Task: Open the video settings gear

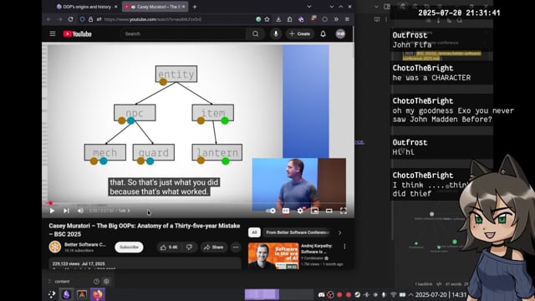Action: (300, 211)
